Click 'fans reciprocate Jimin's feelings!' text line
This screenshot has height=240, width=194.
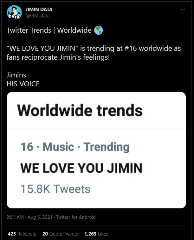[x=58, y=57]
